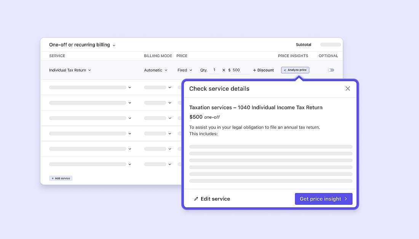This screenshot has width=419, height=239.
Task: Open the last row's service dropdown chevron
Action: coord(130,164)
